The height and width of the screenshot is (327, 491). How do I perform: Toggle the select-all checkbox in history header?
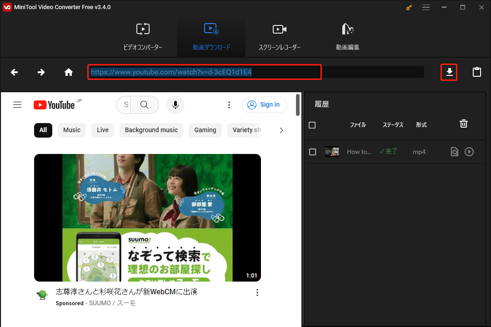[312, 125]
